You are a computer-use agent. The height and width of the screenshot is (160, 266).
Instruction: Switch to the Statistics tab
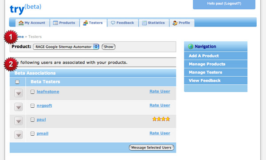click(154, 23)
